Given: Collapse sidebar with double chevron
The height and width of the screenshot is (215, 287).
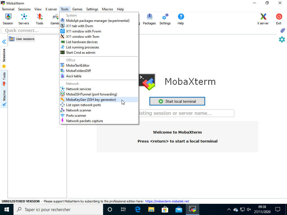Looking at the screenshot, I should click(x=4, y=42).
